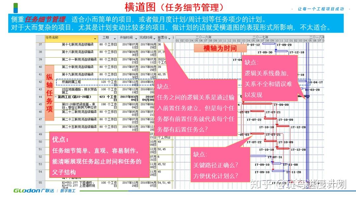Open the 前置任务 column dropdown arrow
This screenshot has width=356, height=199.
tap(169, 39)
